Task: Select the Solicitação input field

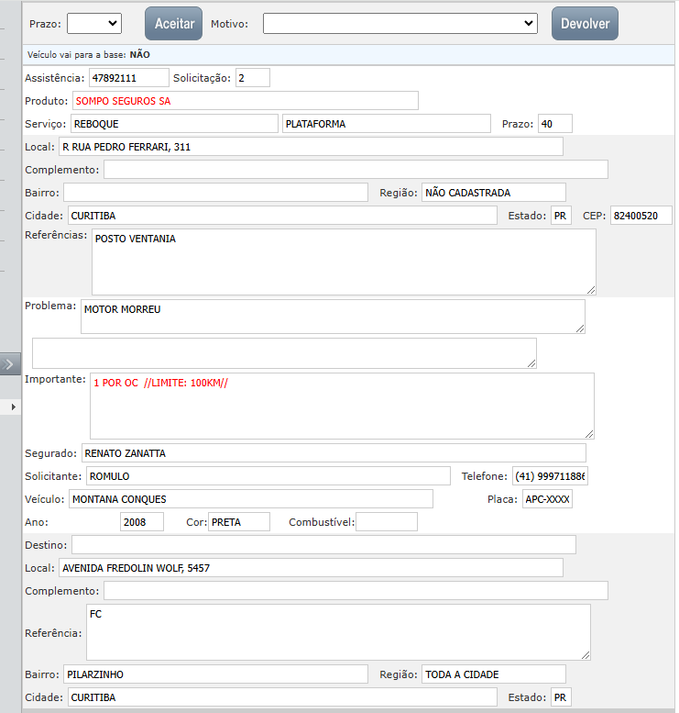Action: pos(252,78)
